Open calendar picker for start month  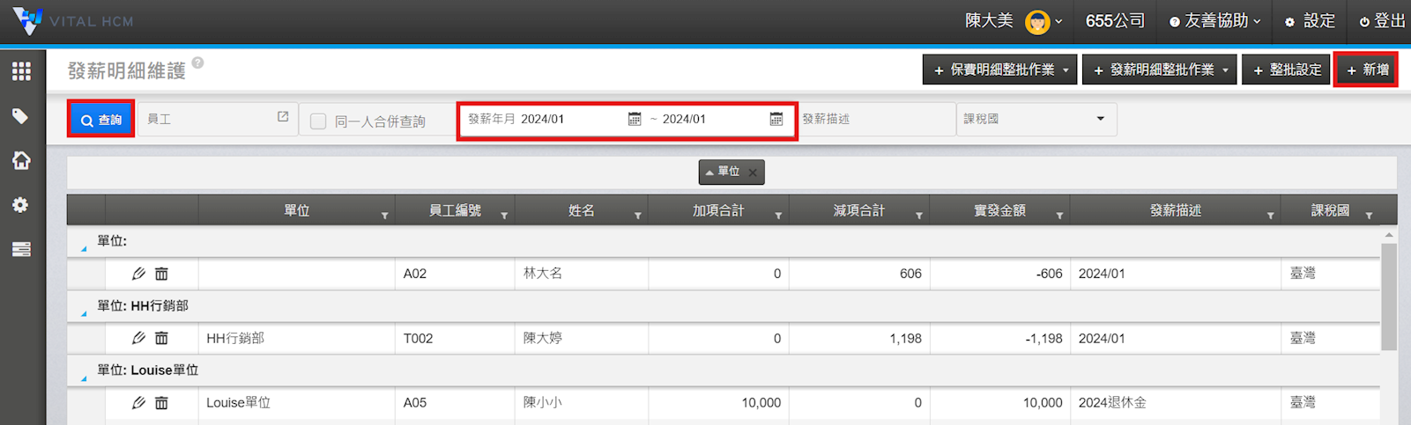coord(635,119)
